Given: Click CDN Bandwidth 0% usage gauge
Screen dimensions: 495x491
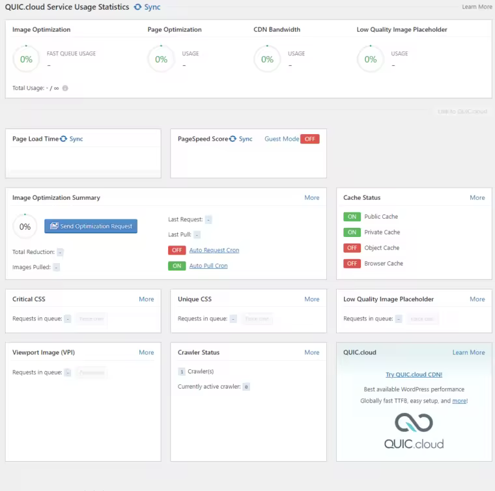Looking at the screenshot, I should pyautogui.click(x=267, y=59).
